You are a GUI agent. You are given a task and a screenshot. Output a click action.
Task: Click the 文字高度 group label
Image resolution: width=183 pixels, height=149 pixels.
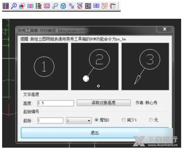[x=31, y=94]
